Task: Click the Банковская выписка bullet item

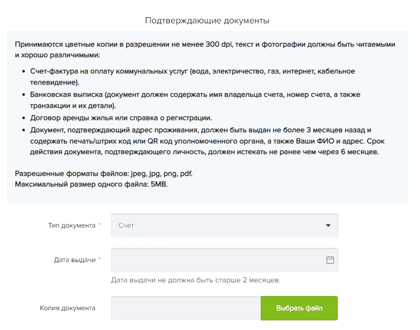Action: pos(195,100)
